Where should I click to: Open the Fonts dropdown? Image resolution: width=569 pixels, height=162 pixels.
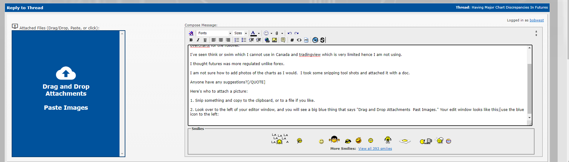point(214,33)
